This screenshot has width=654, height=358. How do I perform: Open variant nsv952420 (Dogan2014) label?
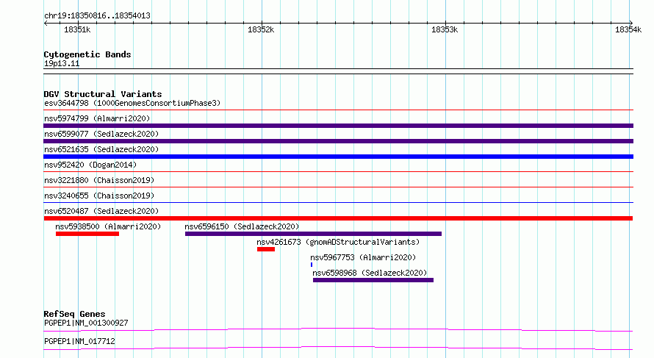tap(90, 165)
